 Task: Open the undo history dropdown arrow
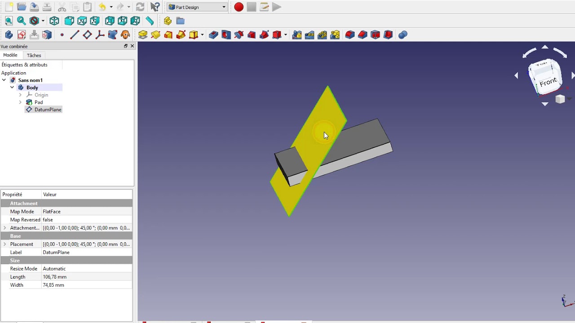click(111, 7)
